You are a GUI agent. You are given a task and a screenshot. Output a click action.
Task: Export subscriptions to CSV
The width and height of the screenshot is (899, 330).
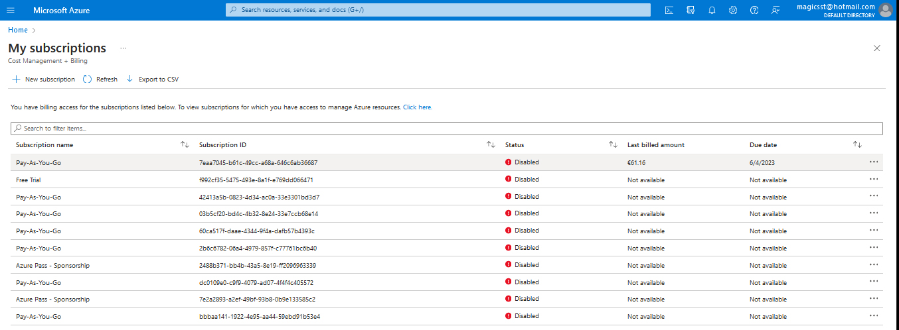(152, 80)
